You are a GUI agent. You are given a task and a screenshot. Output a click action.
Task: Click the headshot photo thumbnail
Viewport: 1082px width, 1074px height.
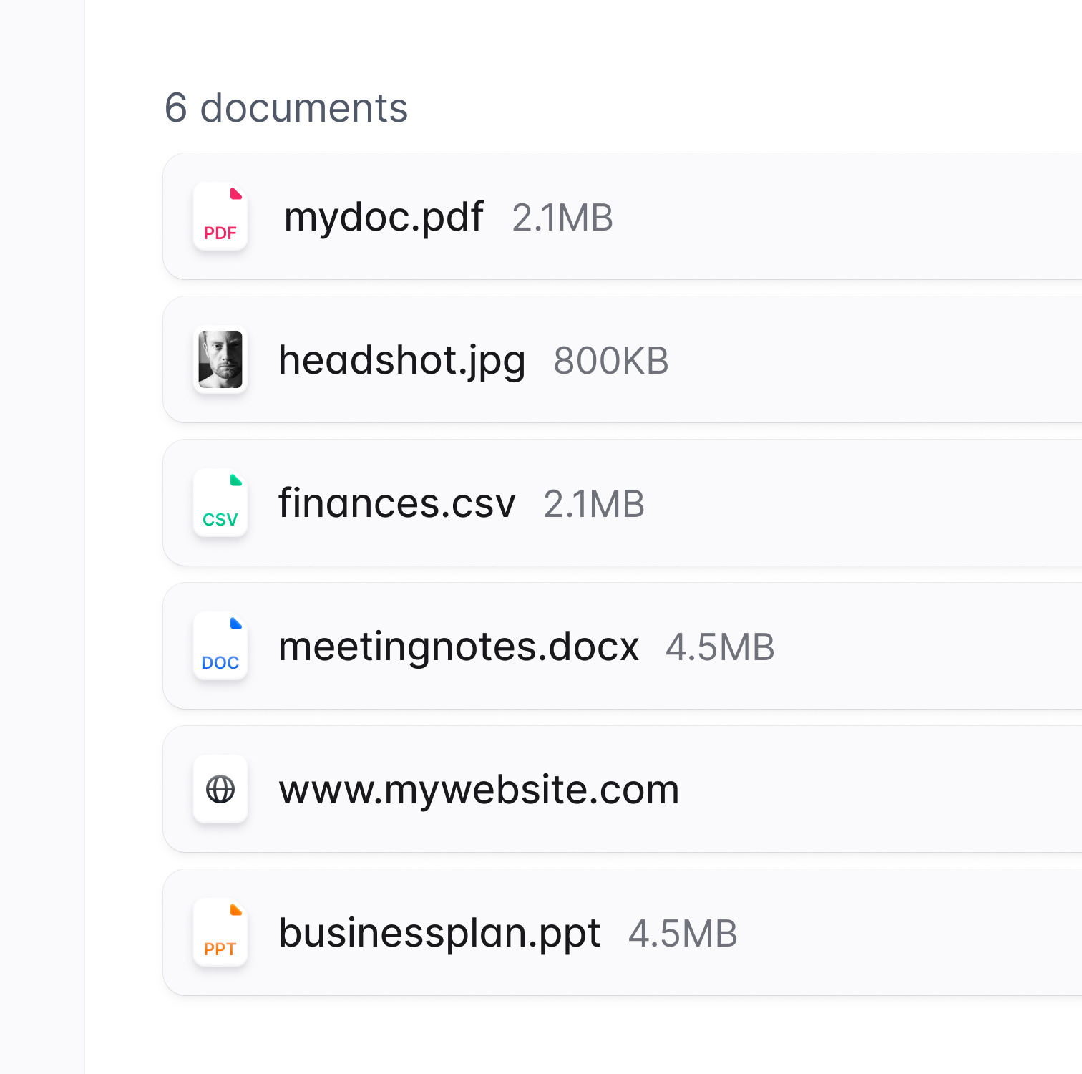click(x=220, y=359)
